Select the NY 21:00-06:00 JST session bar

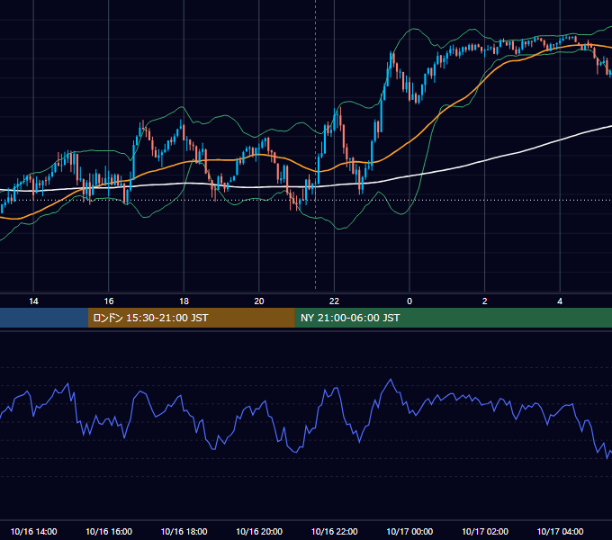coord(453,318)
